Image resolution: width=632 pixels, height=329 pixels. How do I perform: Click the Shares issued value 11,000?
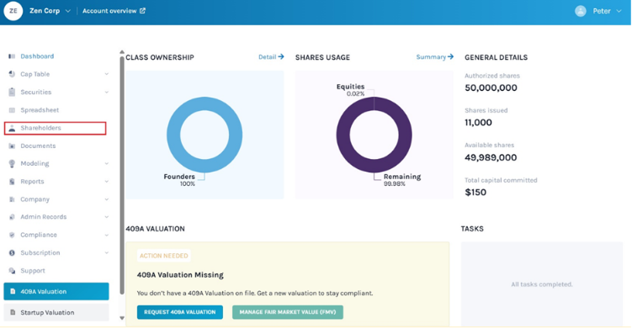click(x=478, y=123)
